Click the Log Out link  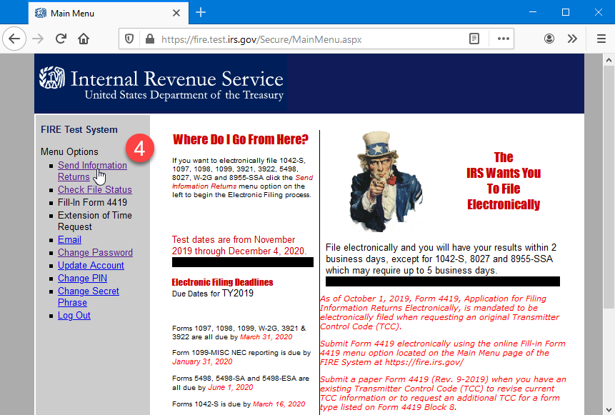coord(74,315)
